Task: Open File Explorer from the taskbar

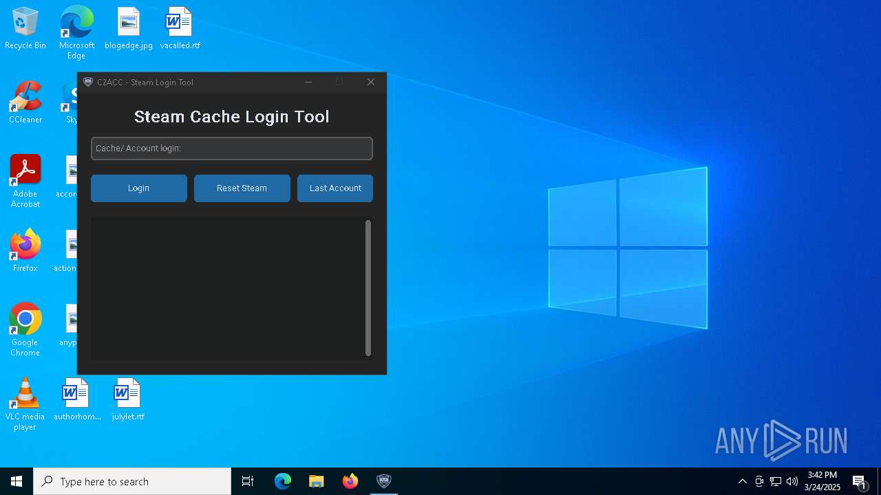Action: 317,481
